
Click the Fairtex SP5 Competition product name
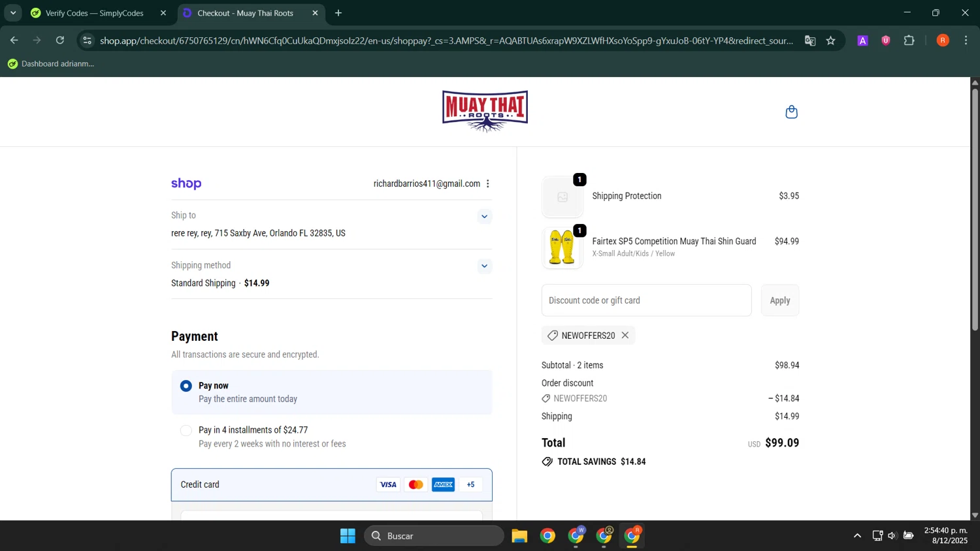click(x=674, y=241)
